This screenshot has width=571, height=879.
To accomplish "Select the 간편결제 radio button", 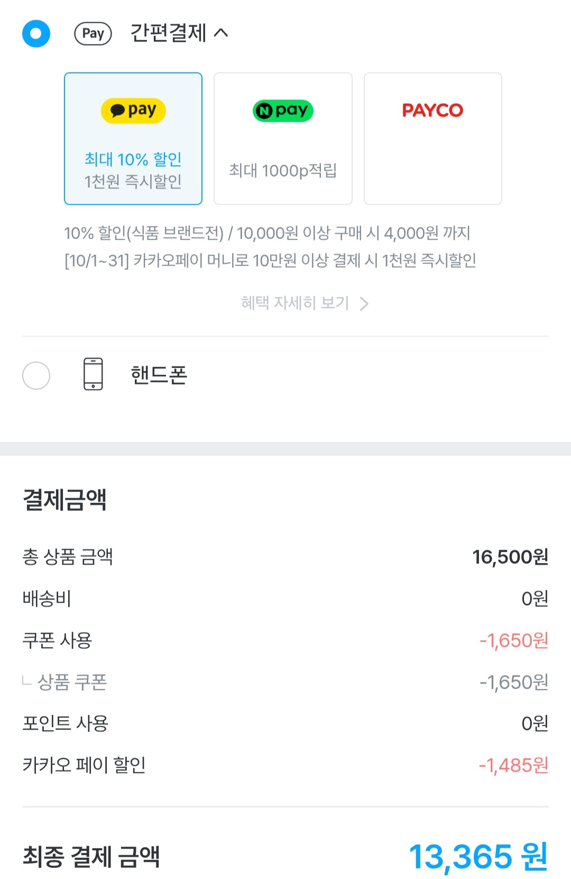I will click(x=36, y=34).
